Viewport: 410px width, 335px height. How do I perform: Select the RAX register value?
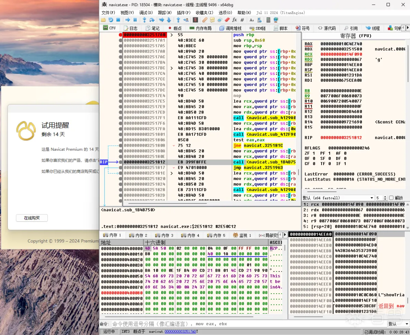(x=342, y=44)
